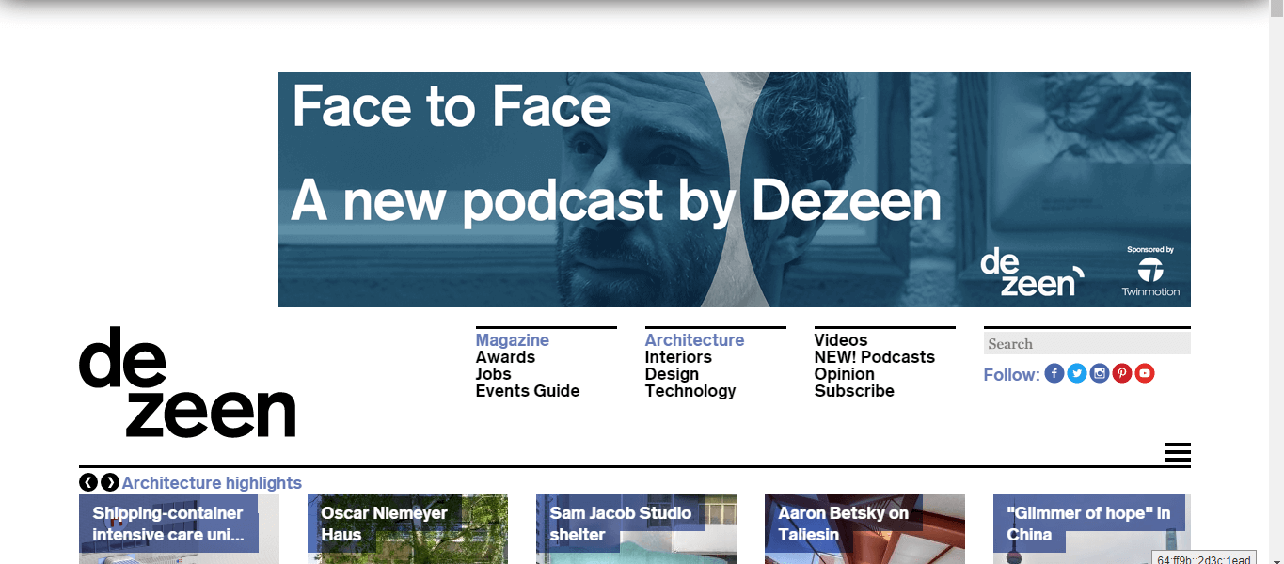Open the Interiors section
1284x564 pixels.
click(x=678, y=357)
